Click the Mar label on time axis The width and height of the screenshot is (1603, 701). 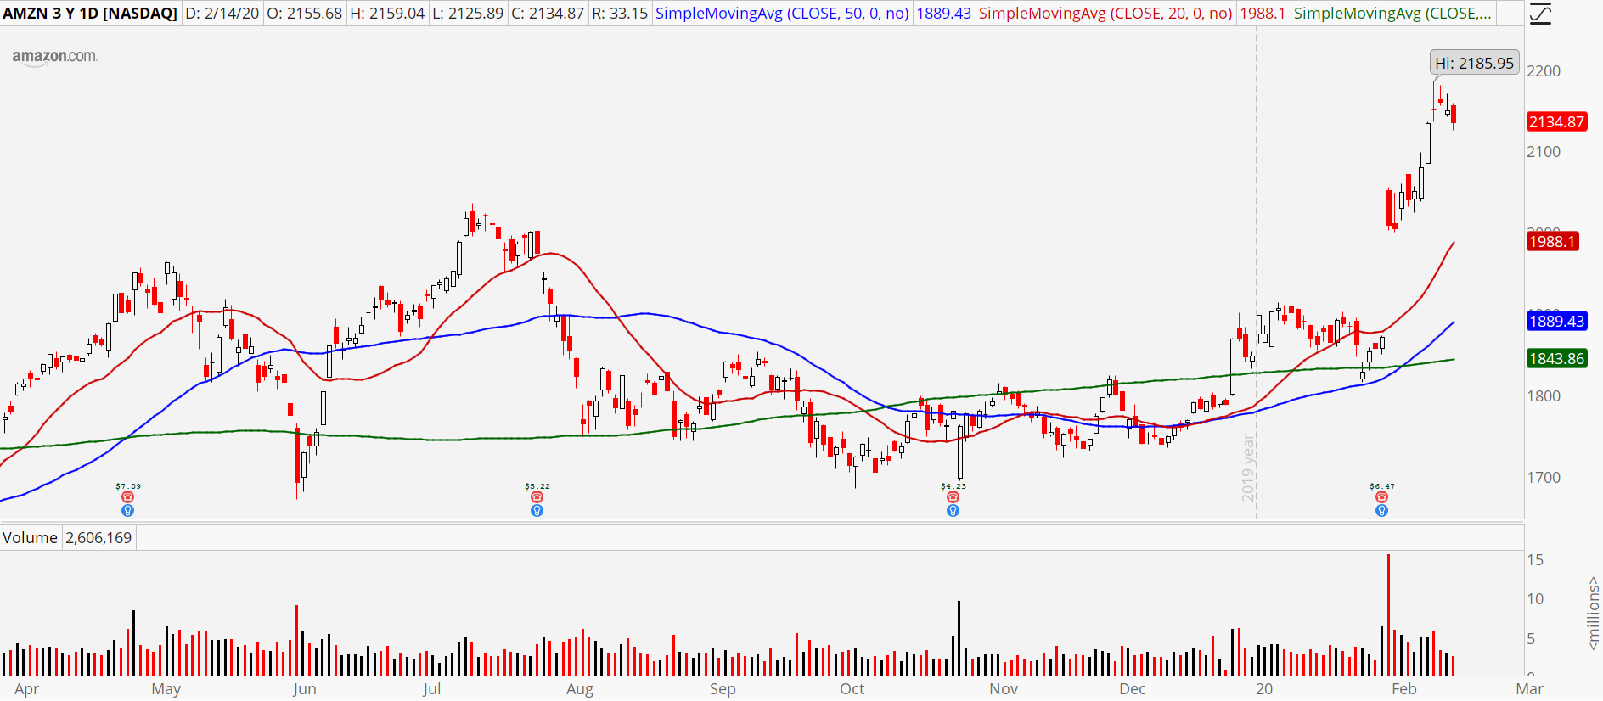[x=1529, y=689]
